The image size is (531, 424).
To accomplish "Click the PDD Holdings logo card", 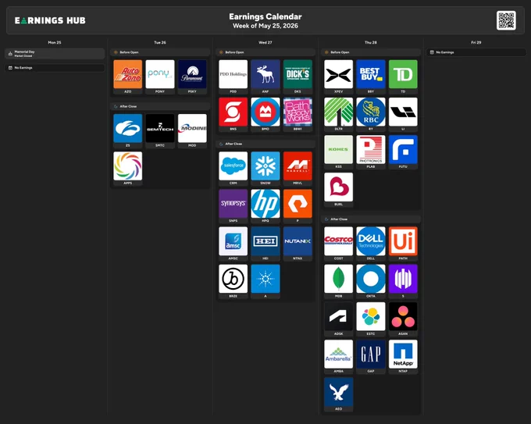I will tap(233, 74).
